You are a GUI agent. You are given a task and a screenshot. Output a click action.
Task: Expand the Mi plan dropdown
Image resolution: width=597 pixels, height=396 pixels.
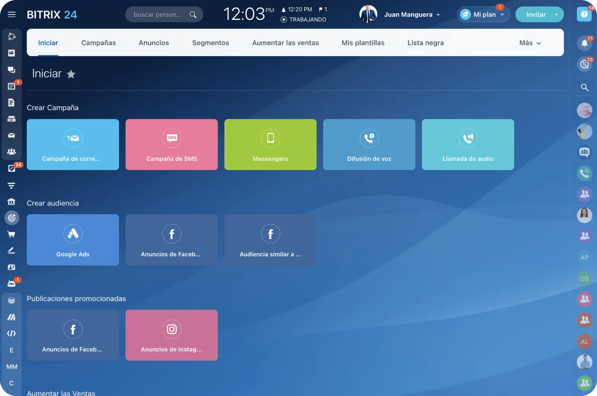[483, 14]
